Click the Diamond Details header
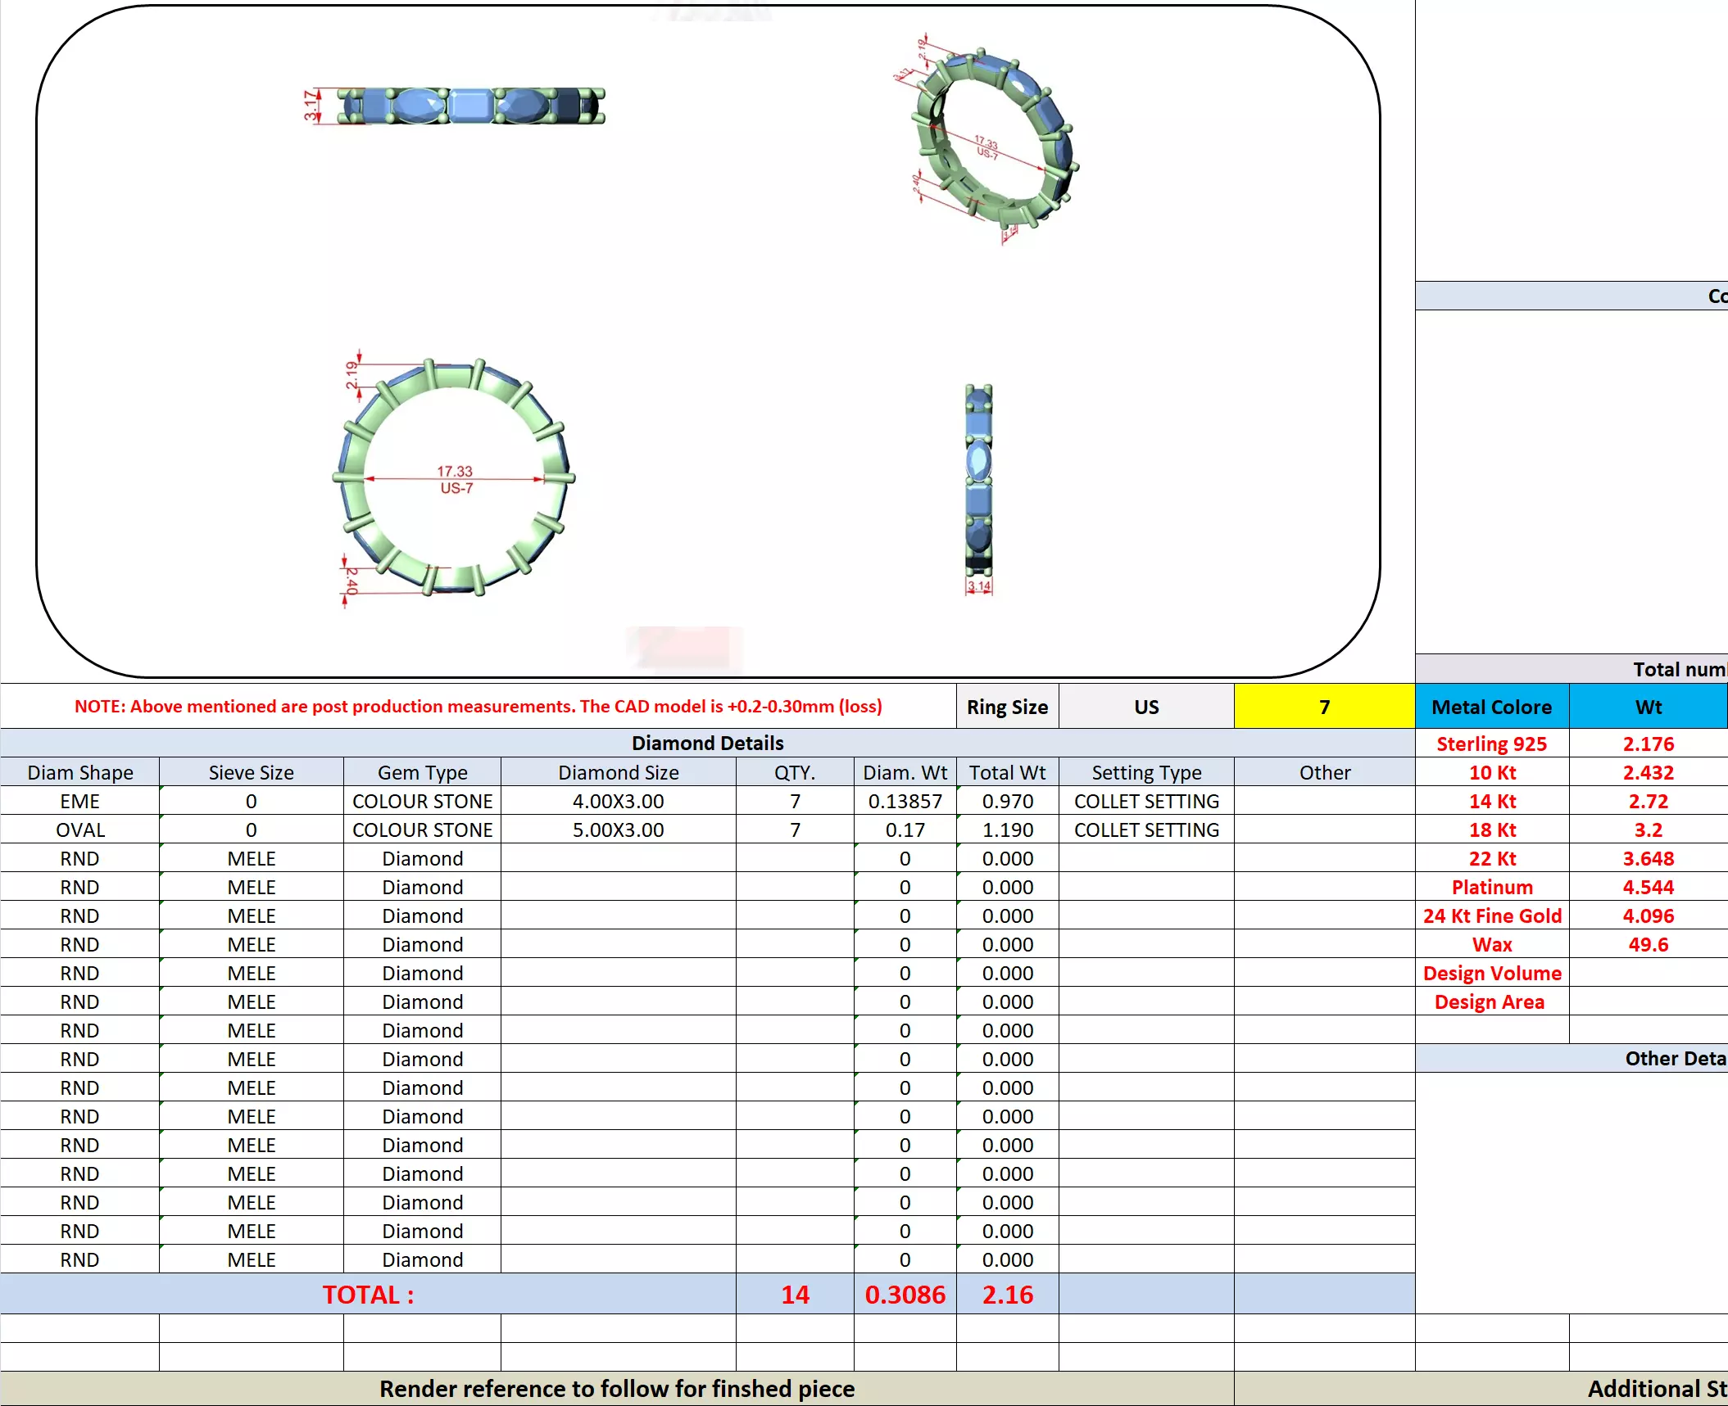Viewport: 1728px width, 1406px height. coord(707,743)
